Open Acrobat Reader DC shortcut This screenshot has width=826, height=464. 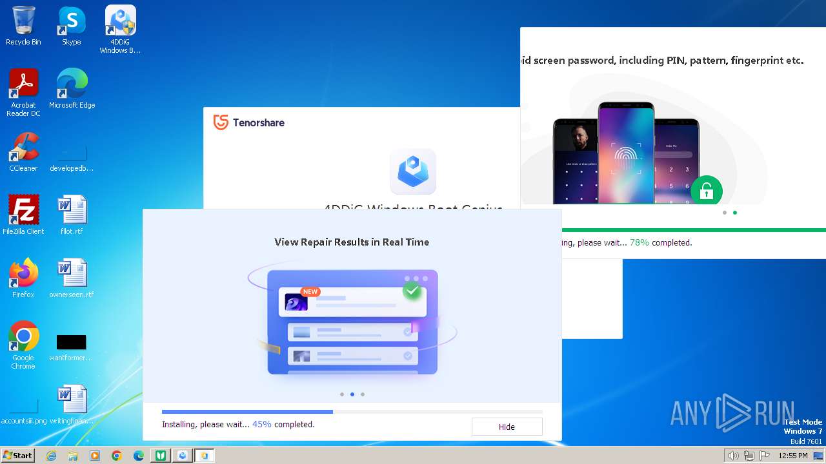(x=23, y=93)
